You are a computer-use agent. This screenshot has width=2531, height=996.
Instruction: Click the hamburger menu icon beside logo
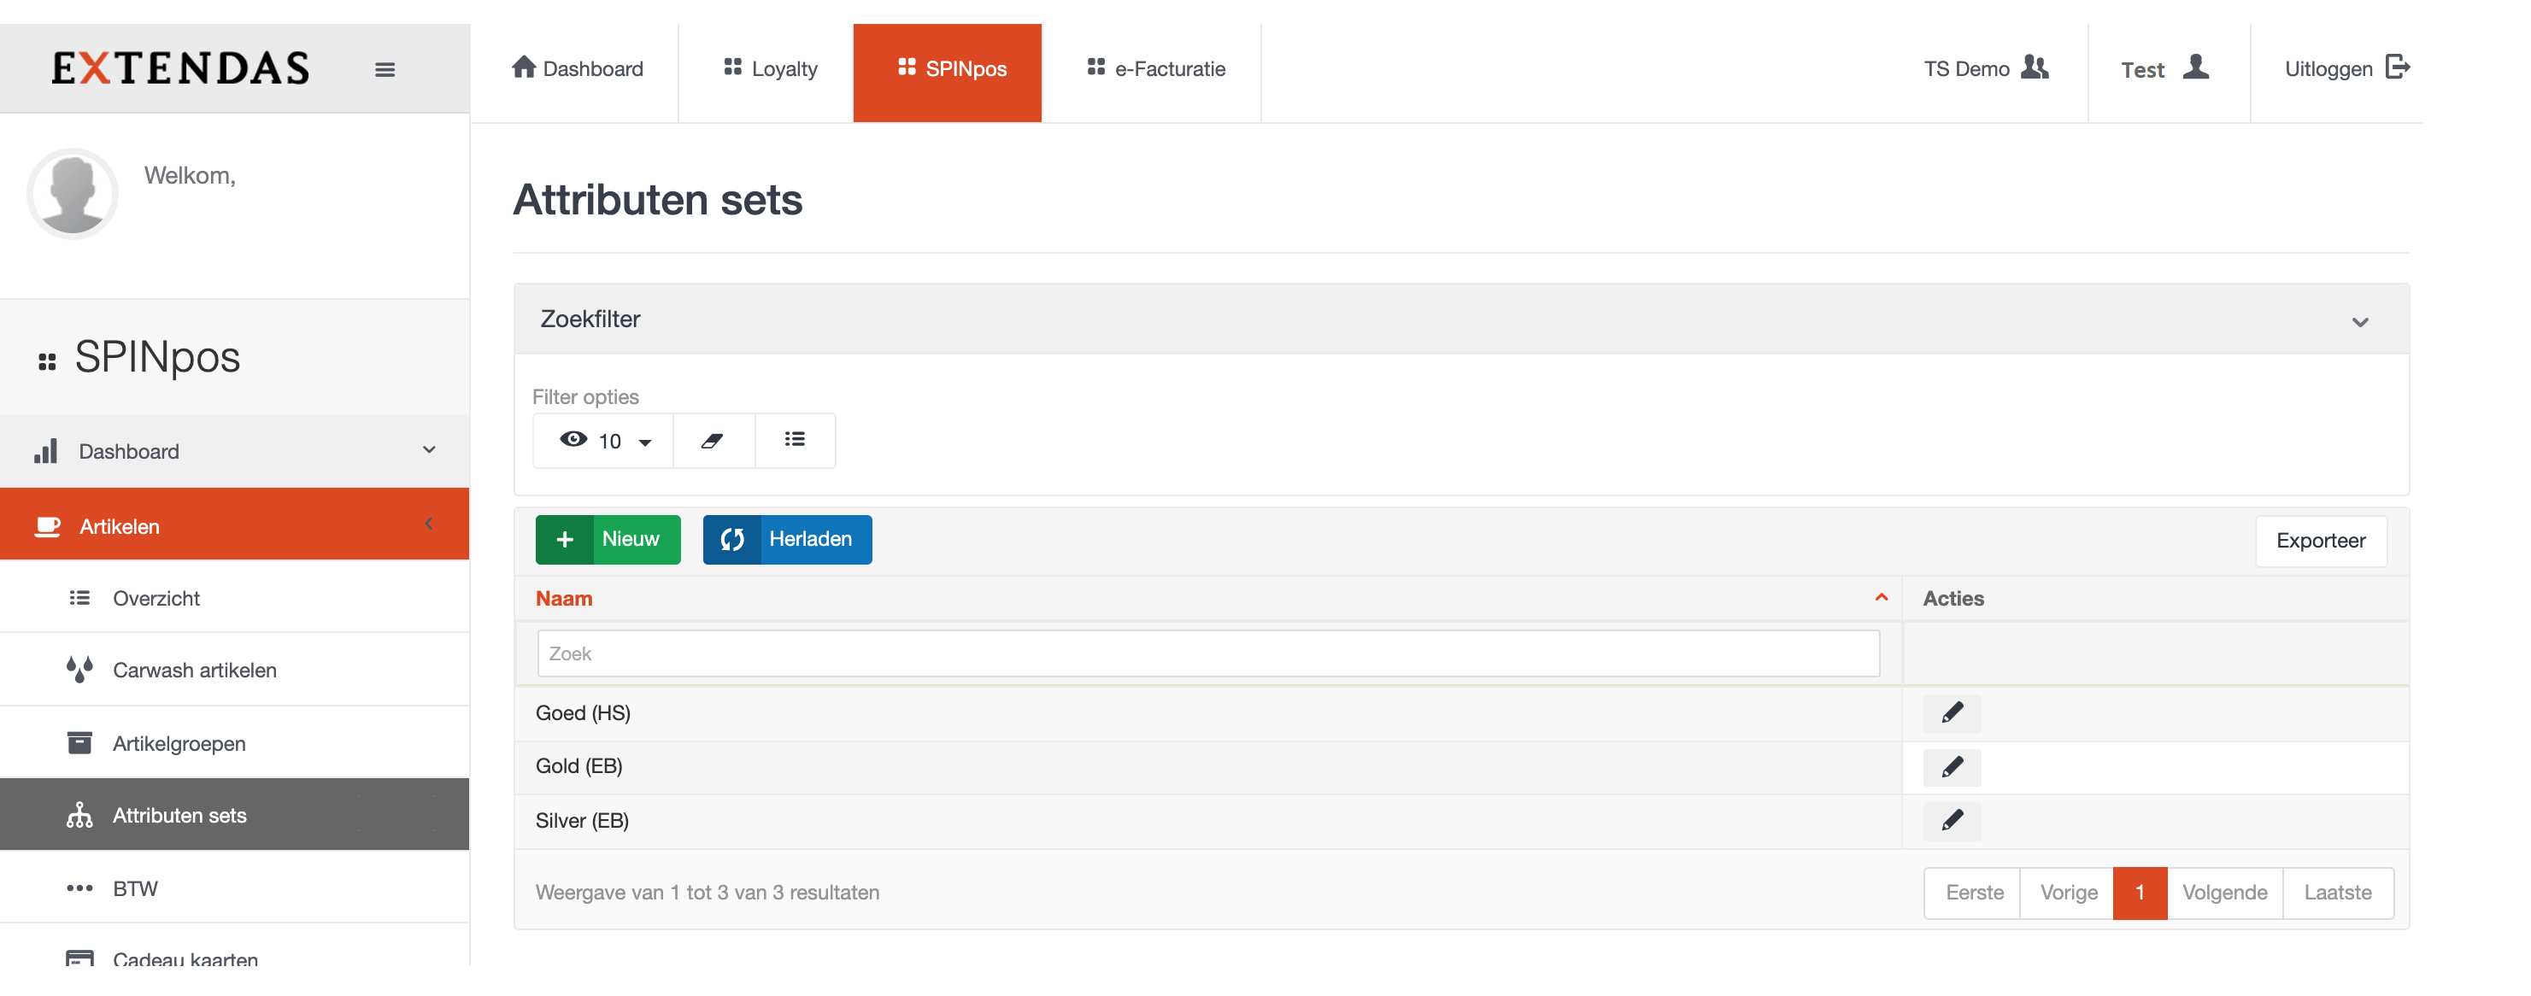coord(385,70)
